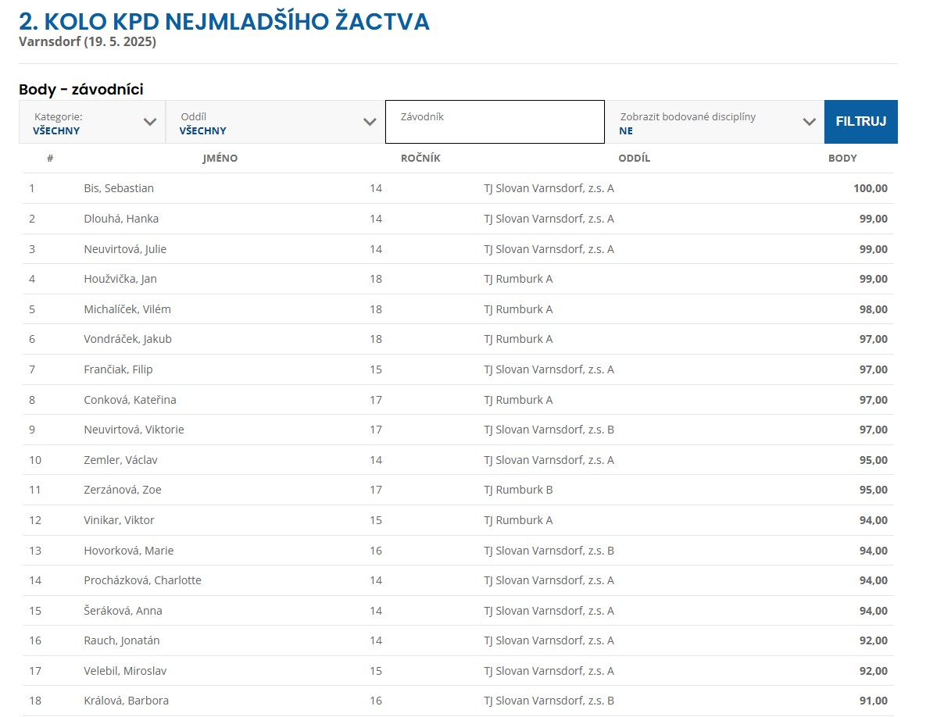Click TJ Rumburk B in Zerzánová row
926x717 pixels.
point(519,490)
